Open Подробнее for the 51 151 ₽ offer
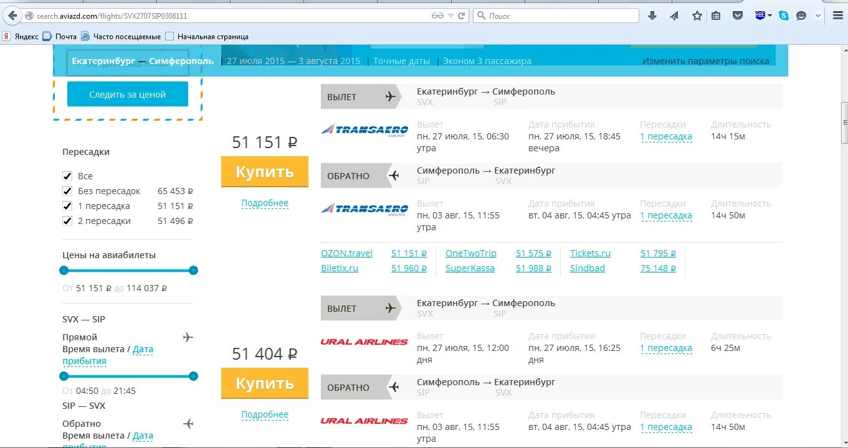Screen dimensions: 848x448 click(265, 203)
